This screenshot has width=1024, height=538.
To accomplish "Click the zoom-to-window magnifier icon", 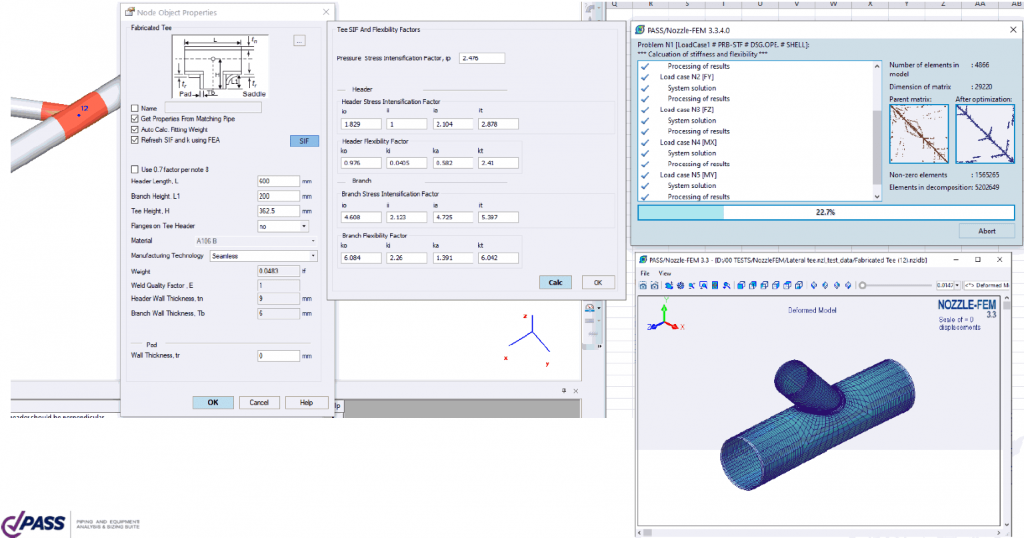I will coord(704,285).
